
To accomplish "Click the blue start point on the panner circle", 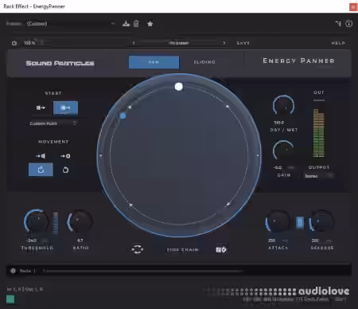I will (x=123, y=115).
